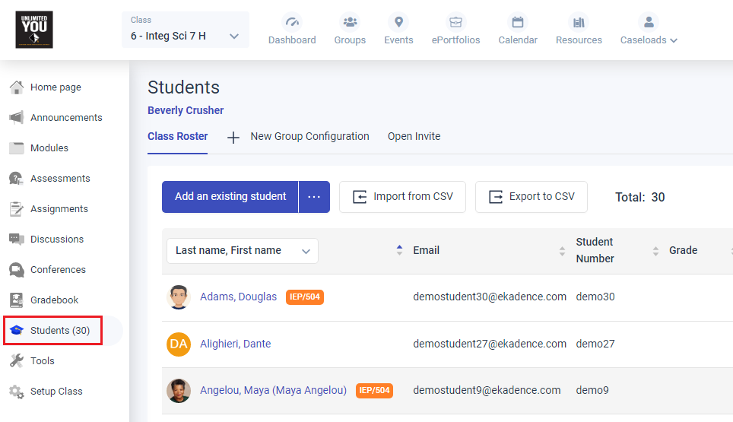Click the Caseloads person icon
The width and height of the screenshot is (733, 422).
coord(649,22)
